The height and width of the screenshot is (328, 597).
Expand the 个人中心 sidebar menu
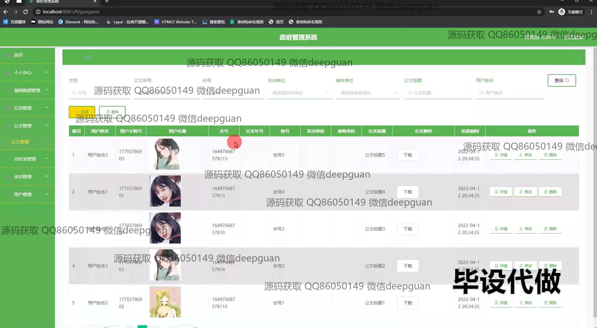pyautogui.click(x=27, y=73)
